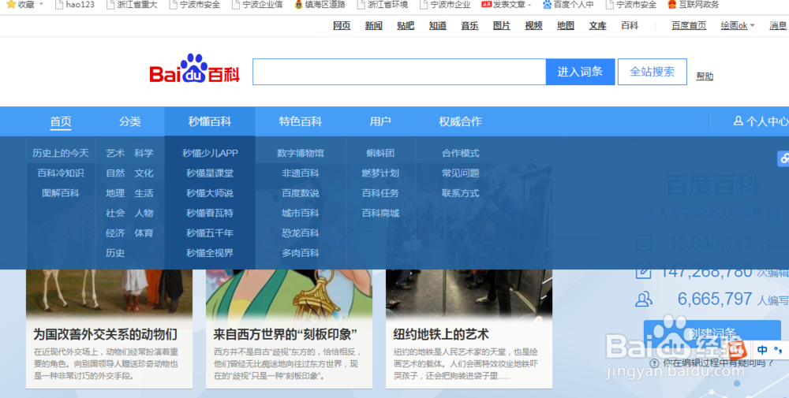This screenshot has width=789, height=398.
Task: Open the 发表文章 bookmark
Action: click(506, 5)
